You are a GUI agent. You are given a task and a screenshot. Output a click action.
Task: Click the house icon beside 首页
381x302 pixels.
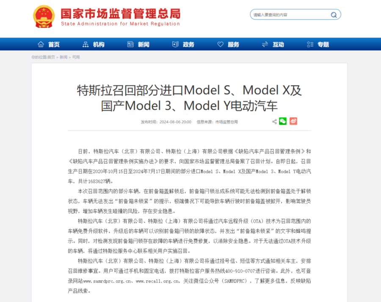point(41,44)
